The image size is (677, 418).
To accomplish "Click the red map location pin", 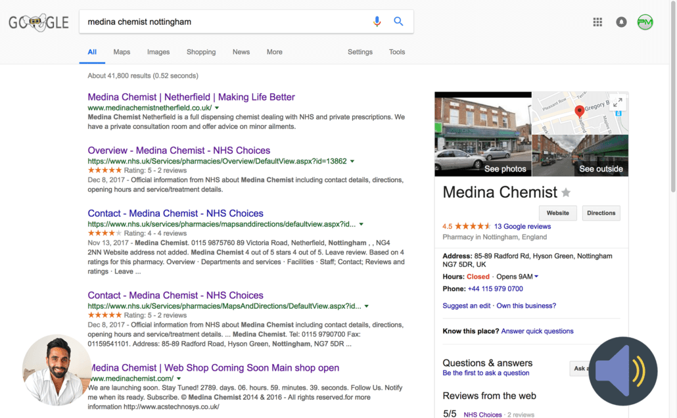I will click(580, 111).
